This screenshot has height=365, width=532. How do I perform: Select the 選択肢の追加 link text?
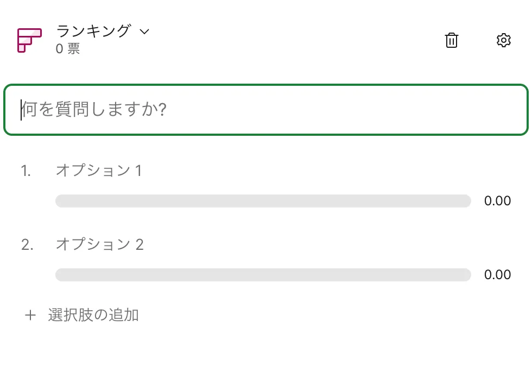pyautogui.click(x=93, y=315)
